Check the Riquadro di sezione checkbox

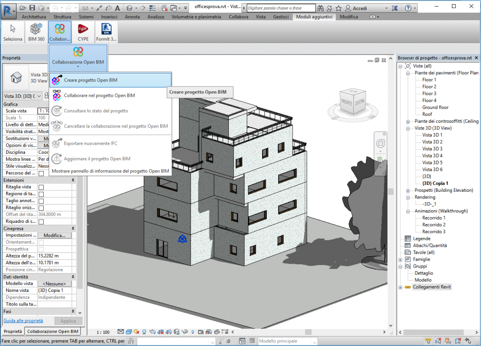[41, 221]
